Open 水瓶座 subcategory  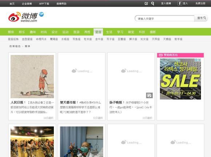pos(65,39)
